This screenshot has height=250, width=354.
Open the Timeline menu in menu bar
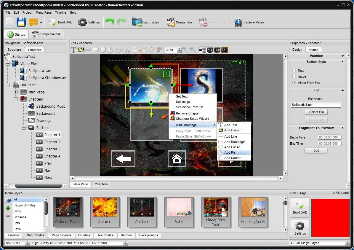pos(60,13)
